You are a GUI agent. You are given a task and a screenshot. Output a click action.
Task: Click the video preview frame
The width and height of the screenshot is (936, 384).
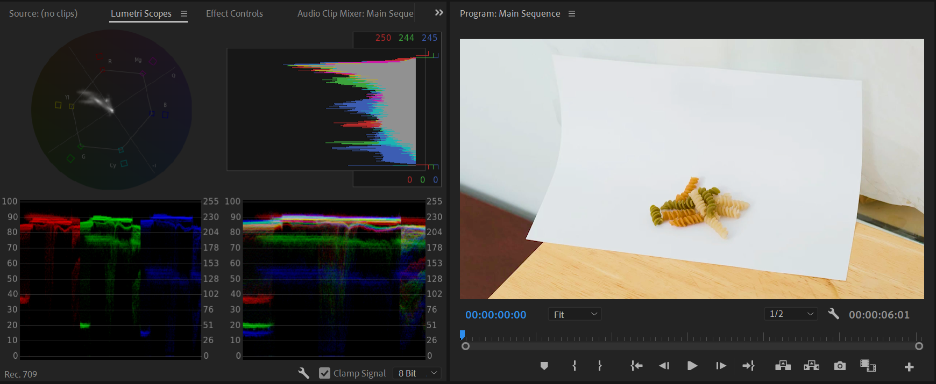[692, 169]
